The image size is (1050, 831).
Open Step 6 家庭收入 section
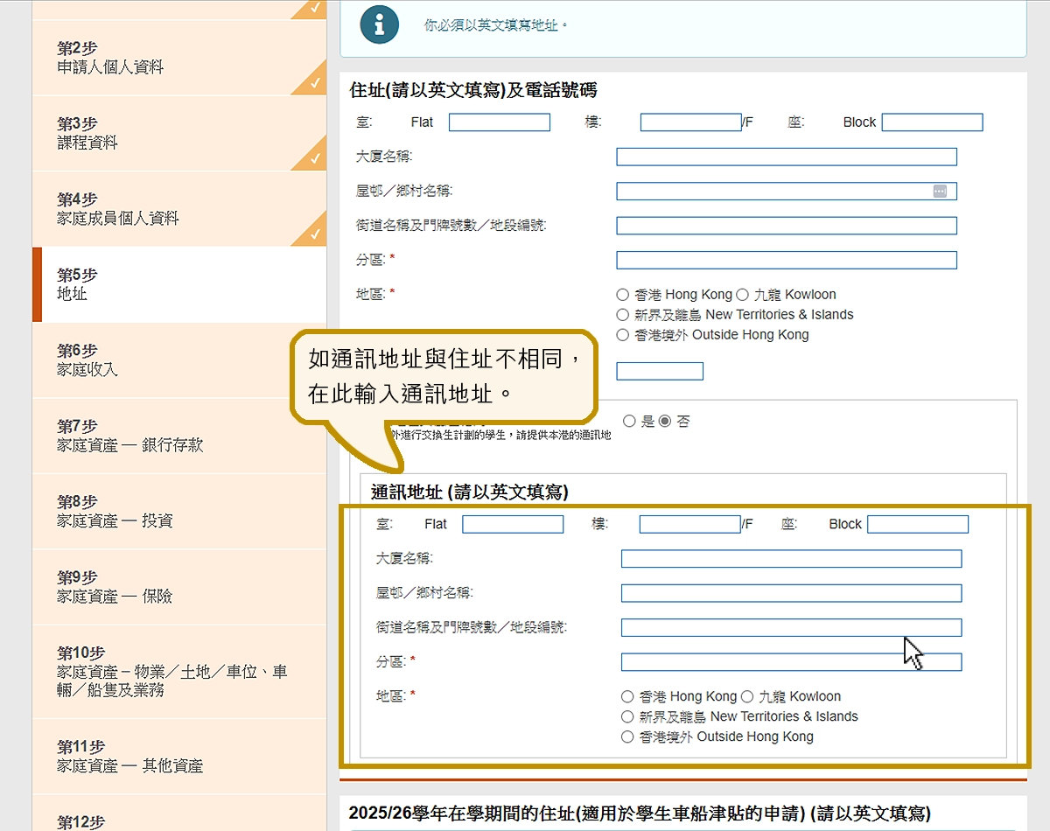pyautogui.click(x=178, y=360)
